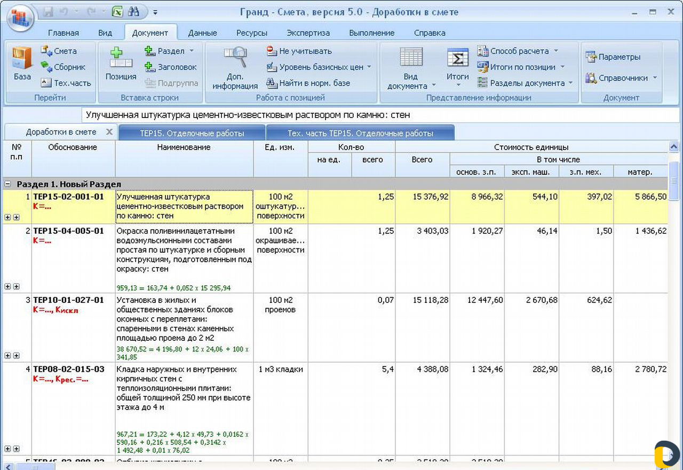Screen dimensions: 683x470
Task: Click the value 4 388,08
Action: [x=433, y=369]
